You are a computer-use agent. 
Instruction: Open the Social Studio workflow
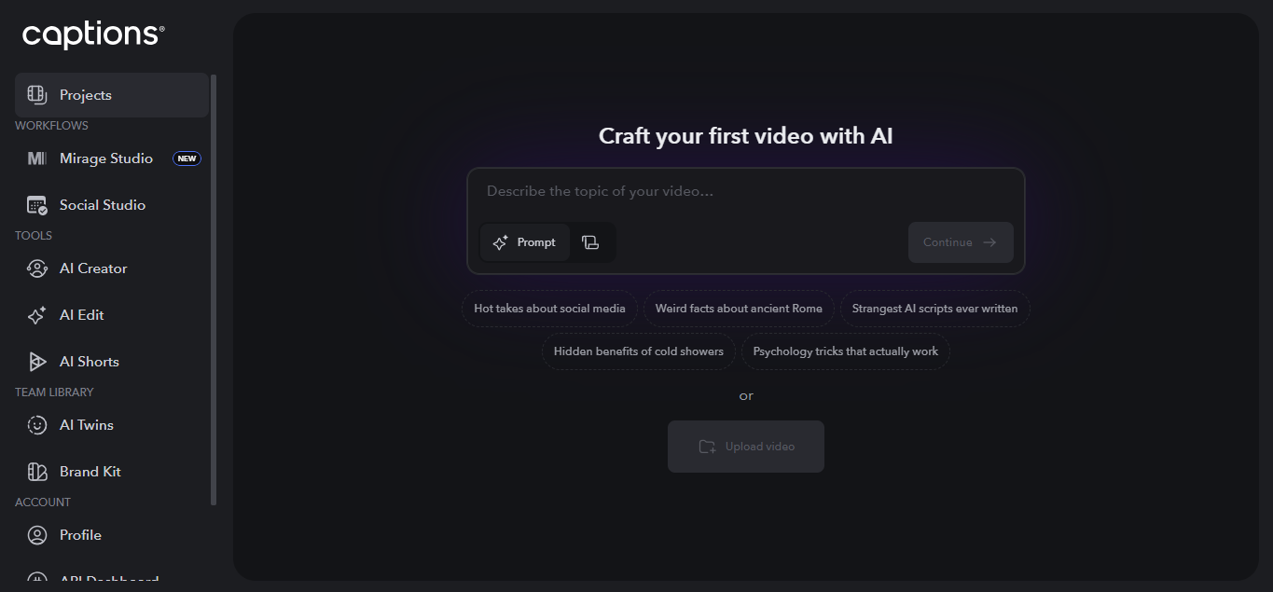(x=103, y=204)
